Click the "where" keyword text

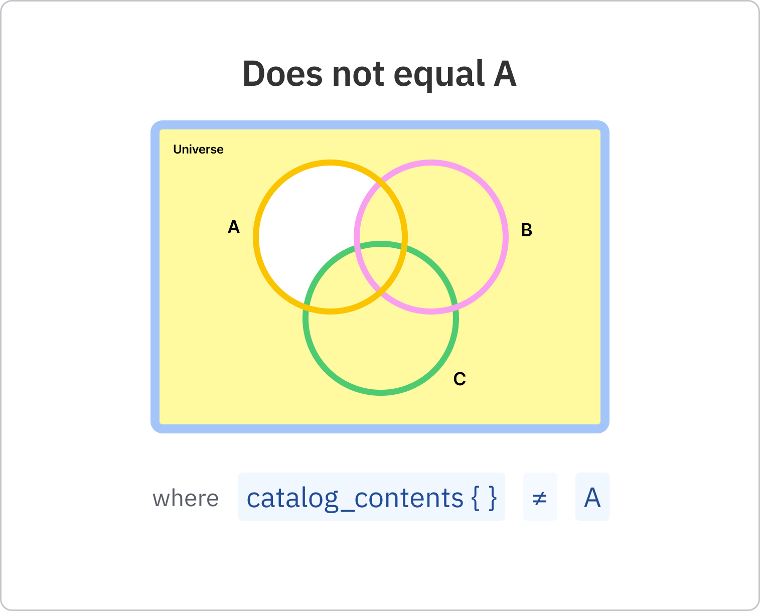point(186,498)
